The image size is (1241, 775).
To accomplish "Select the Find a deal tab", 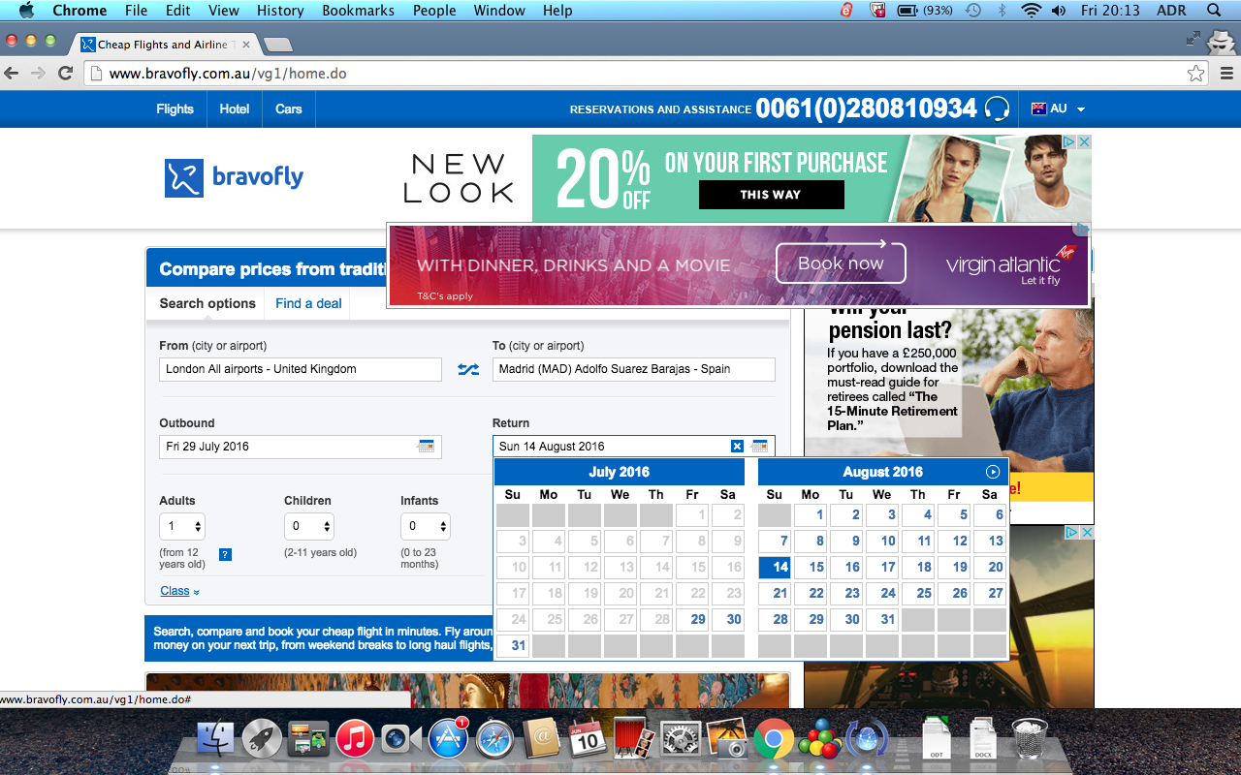I will tap(308, 303).
